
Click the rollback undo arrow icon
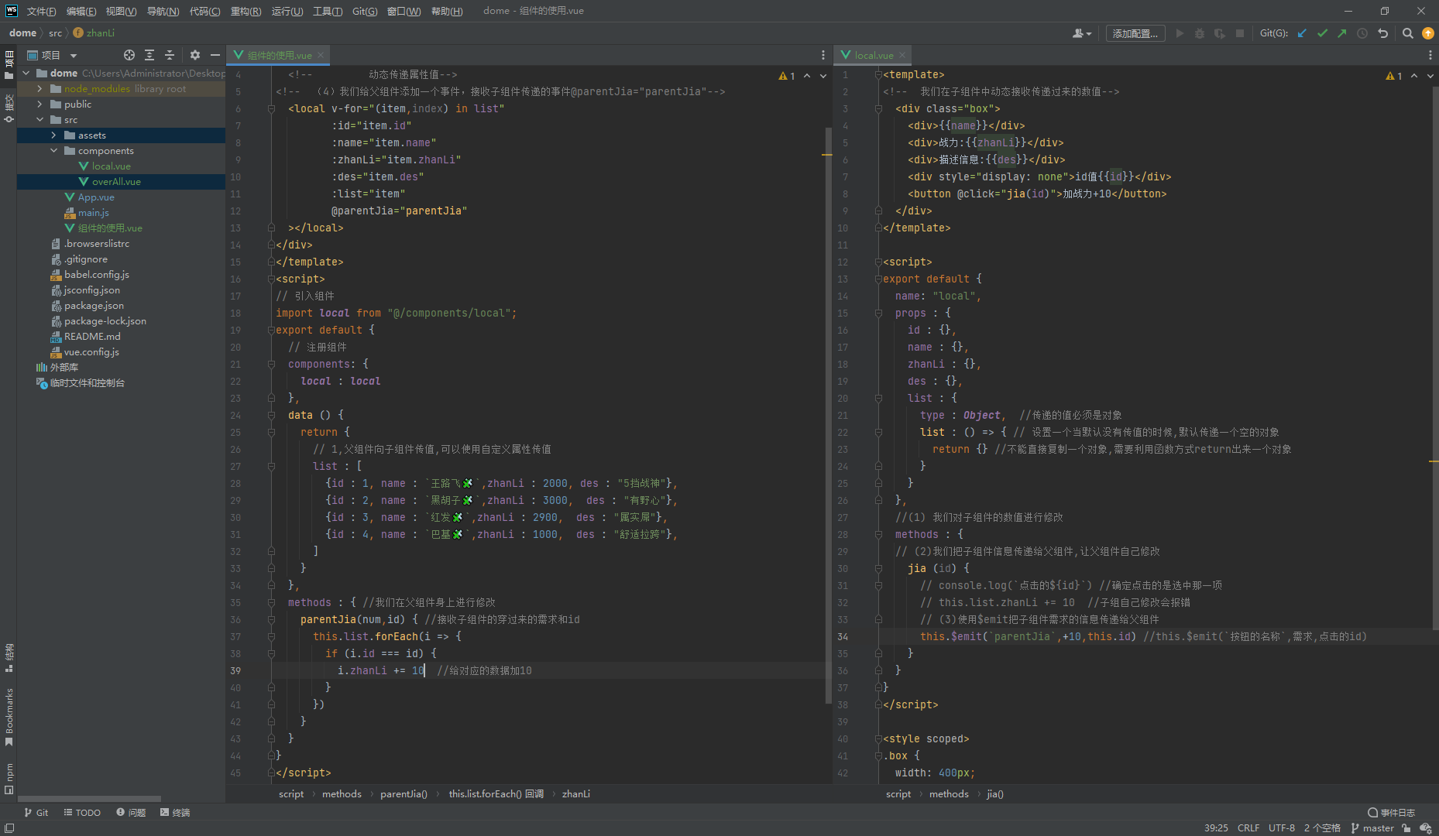pos(1382,33)
